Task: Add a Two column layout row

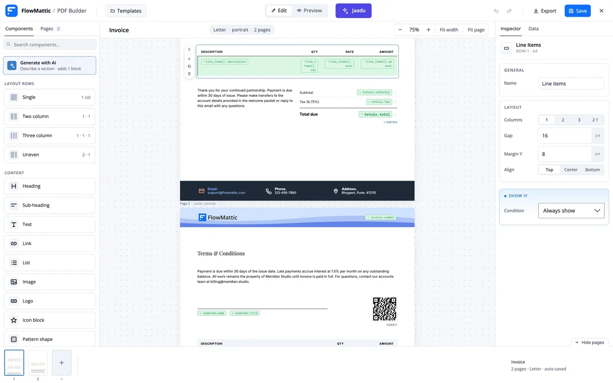Action: click(49, 116)
